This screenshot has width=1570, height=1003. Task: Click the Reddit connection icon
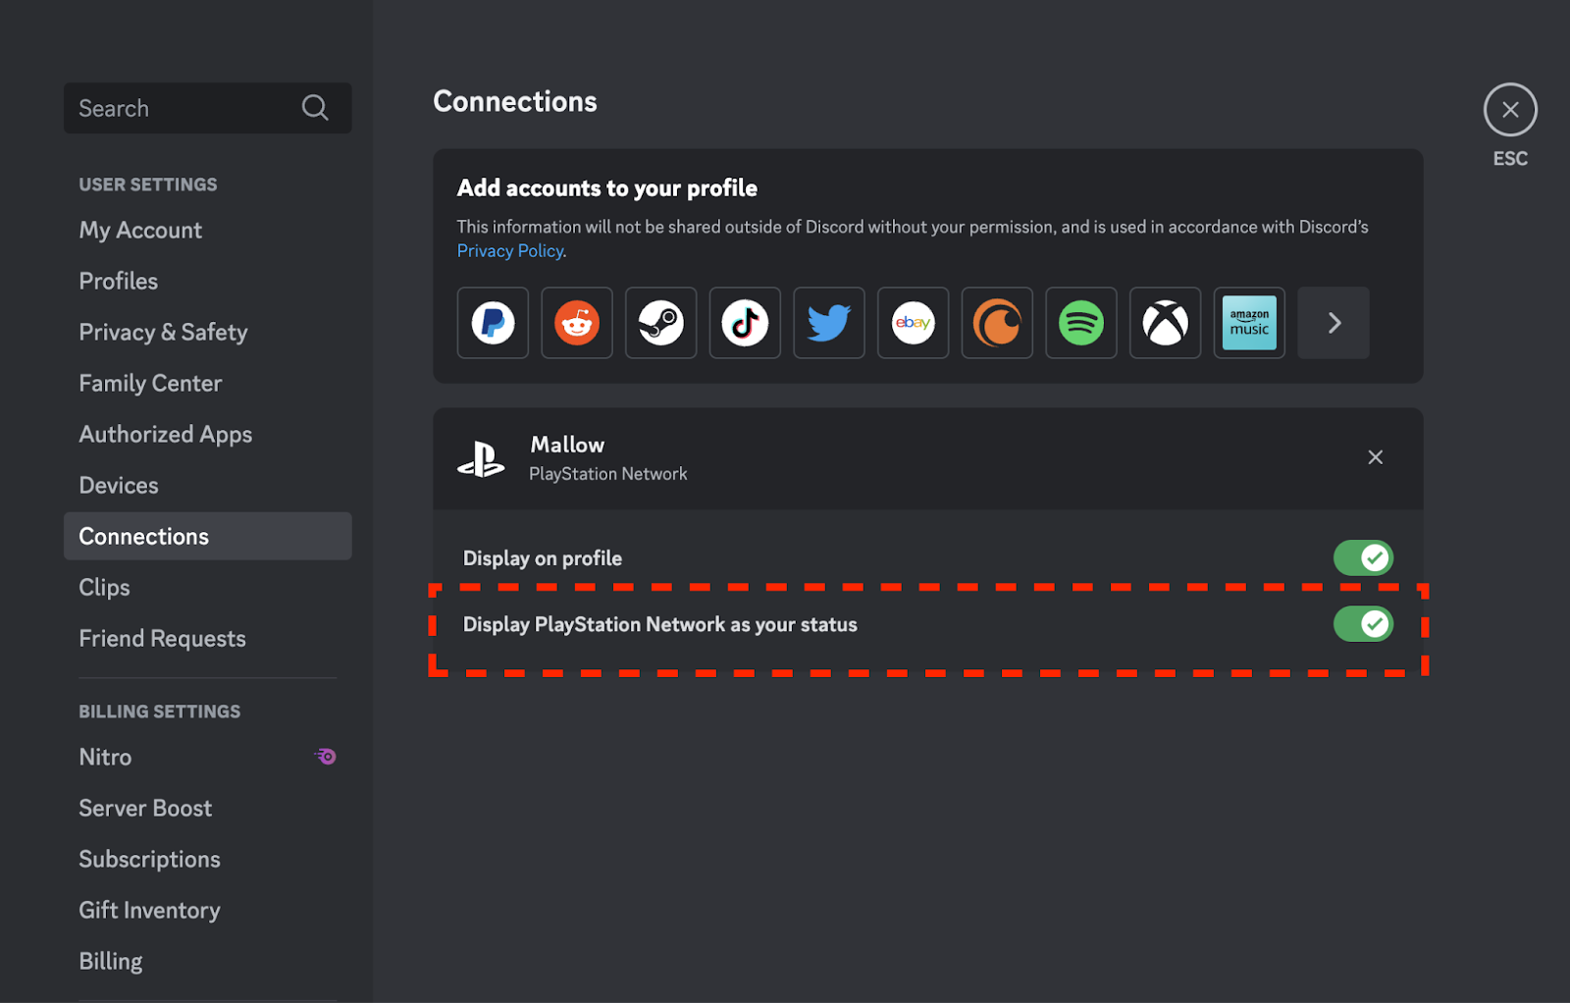coord(577,323)
